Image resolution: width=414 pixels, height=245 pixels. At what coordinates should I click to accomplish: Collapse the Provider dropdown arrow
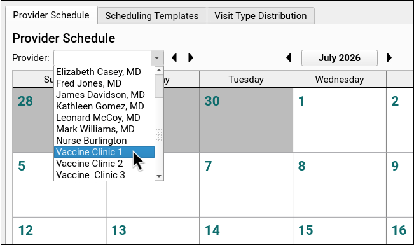pos(157,58)
